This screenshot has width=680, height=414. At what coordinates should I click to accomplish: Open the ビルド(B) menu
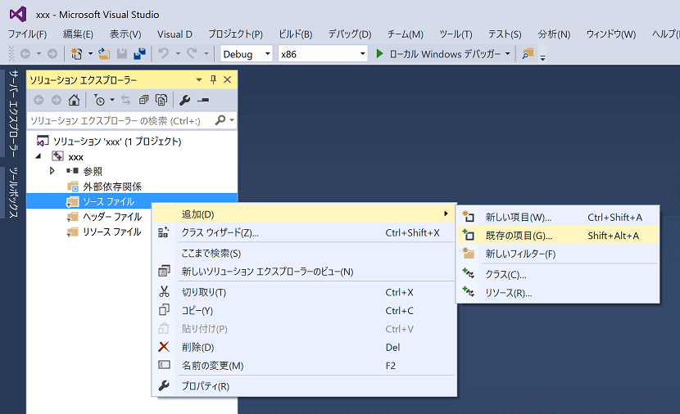(x=295, y=34)
